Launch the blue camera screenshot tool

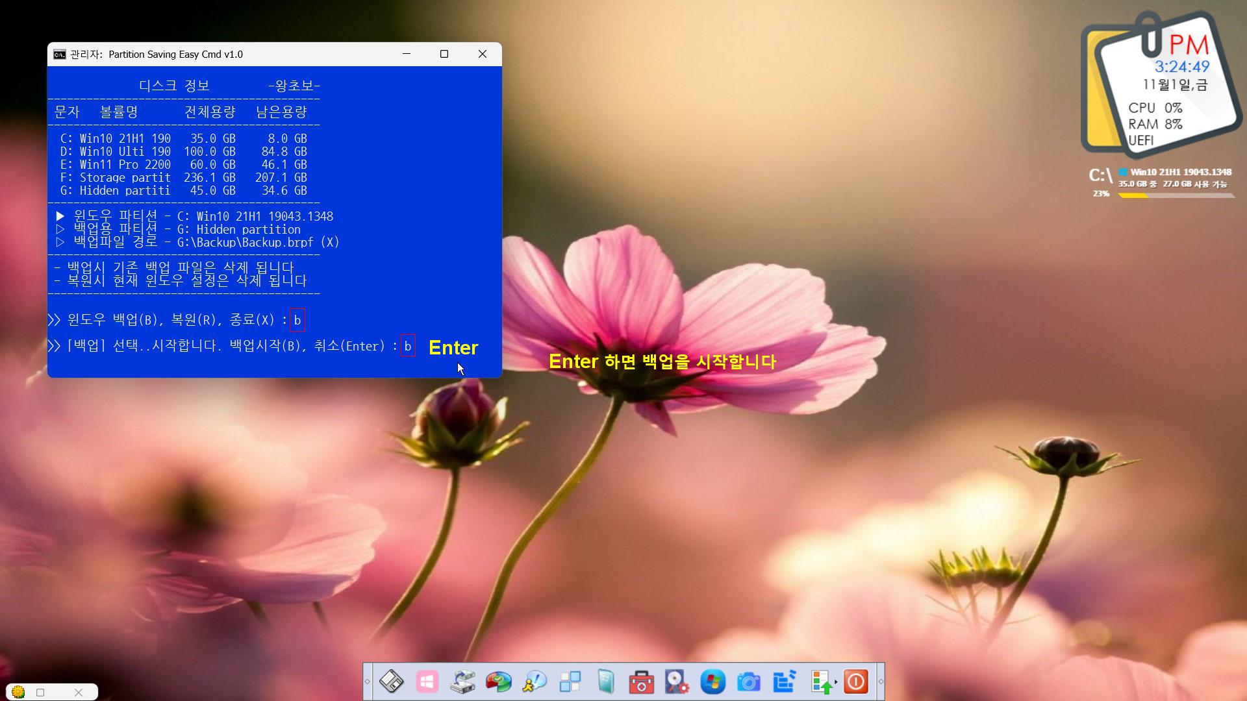pyautogui.click(x=749, y=682)
